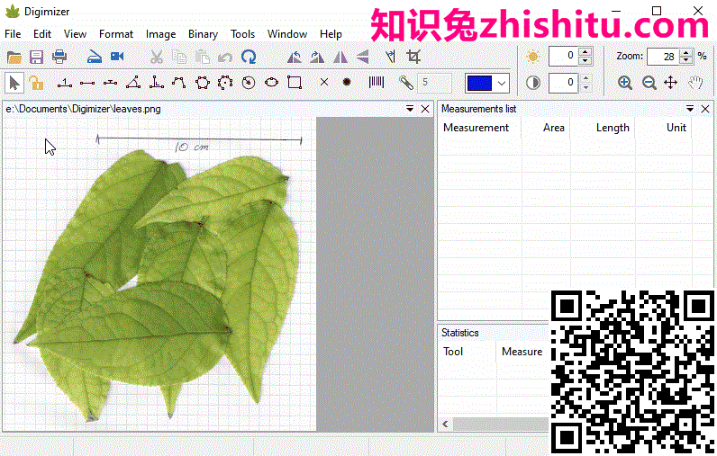Open the Help menu

pos(331,34)
